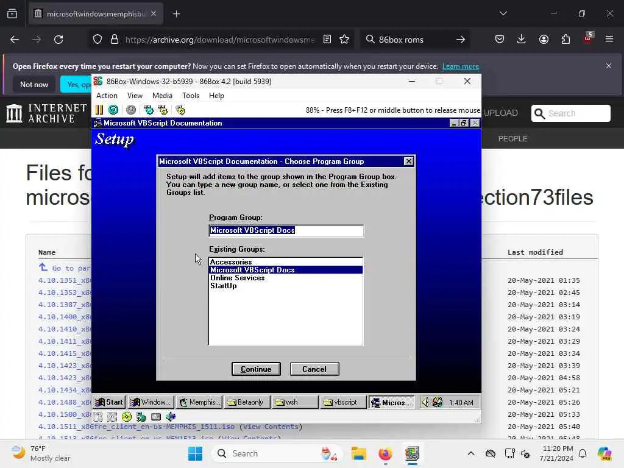Open File Explorer from host taskbar
Screen dimensions: 624x468
(358, 453)
